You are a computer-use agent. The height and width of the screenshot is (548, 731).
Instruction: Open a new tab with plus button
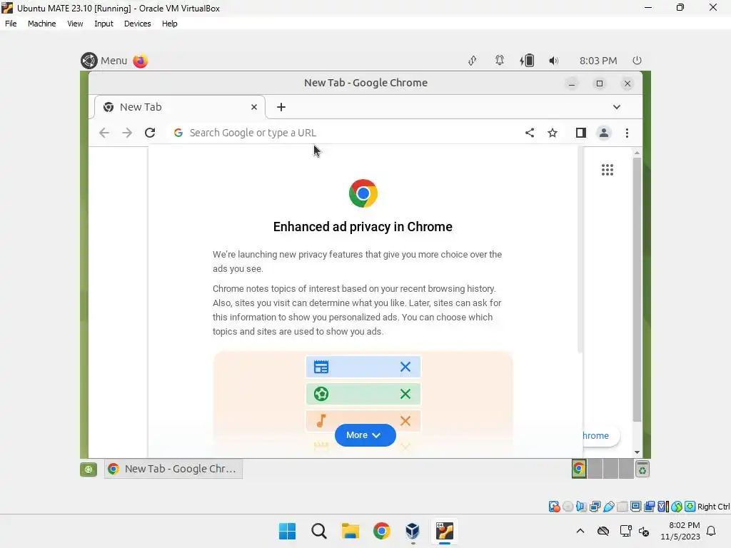pyautogui.click(x=281, y=107)
